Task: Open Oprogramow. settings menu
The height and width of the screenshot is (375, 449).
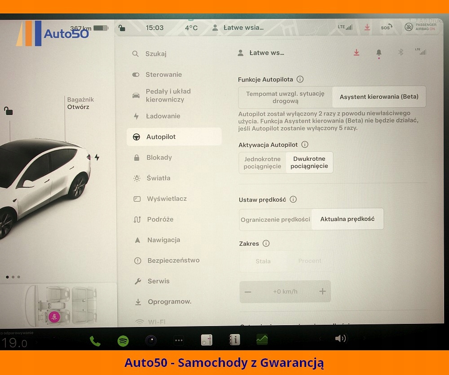Action: point(175,302)
